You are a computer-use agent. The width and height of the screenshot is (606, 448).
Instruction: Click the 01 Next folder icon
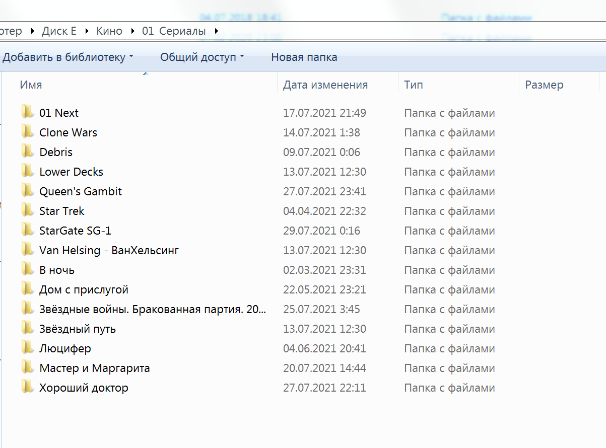pyautogui.click(x=27, y=113)
